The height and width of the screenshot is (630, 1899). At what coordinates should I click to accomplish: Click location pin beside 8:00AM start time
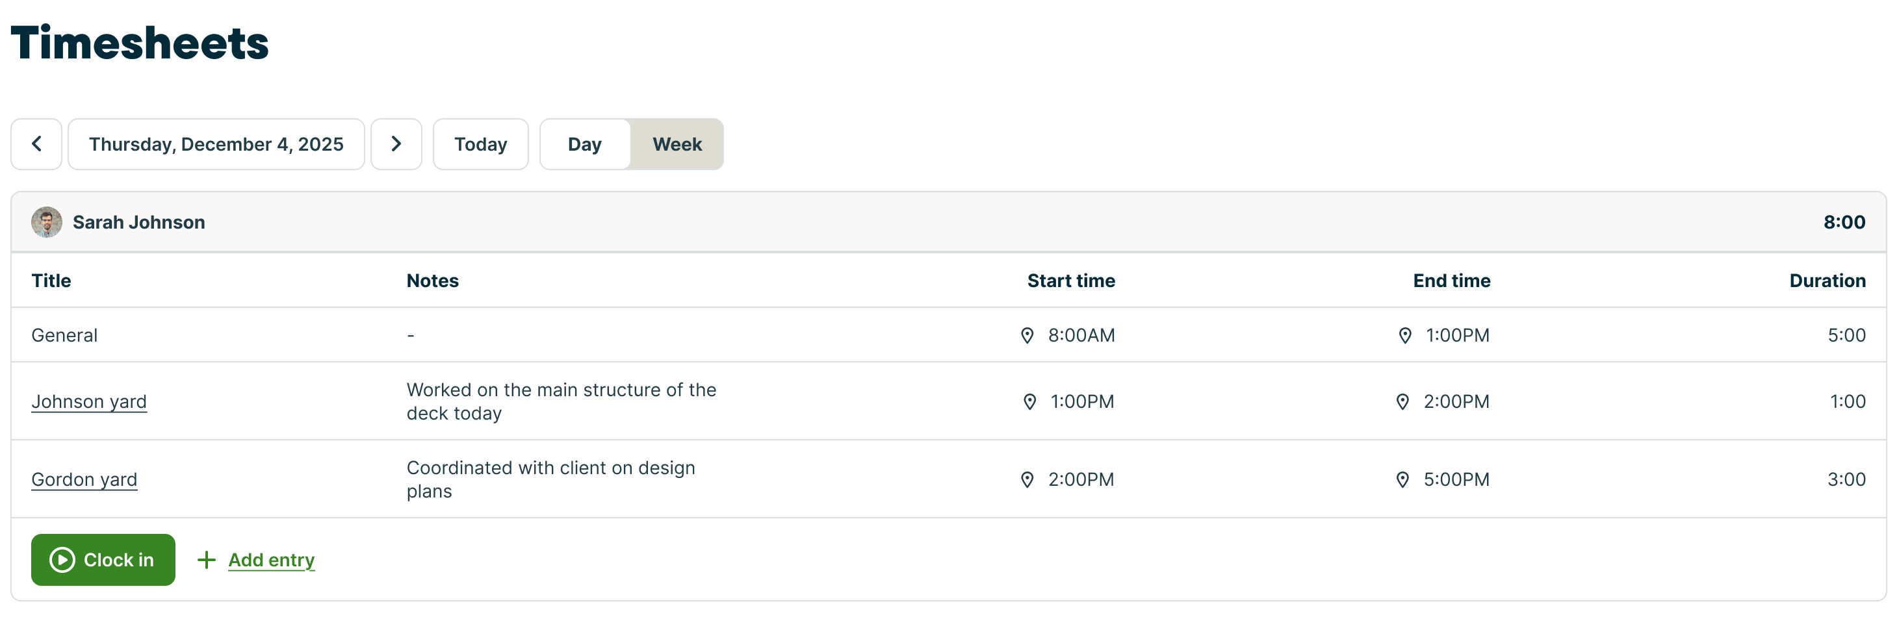[1027, 336]
